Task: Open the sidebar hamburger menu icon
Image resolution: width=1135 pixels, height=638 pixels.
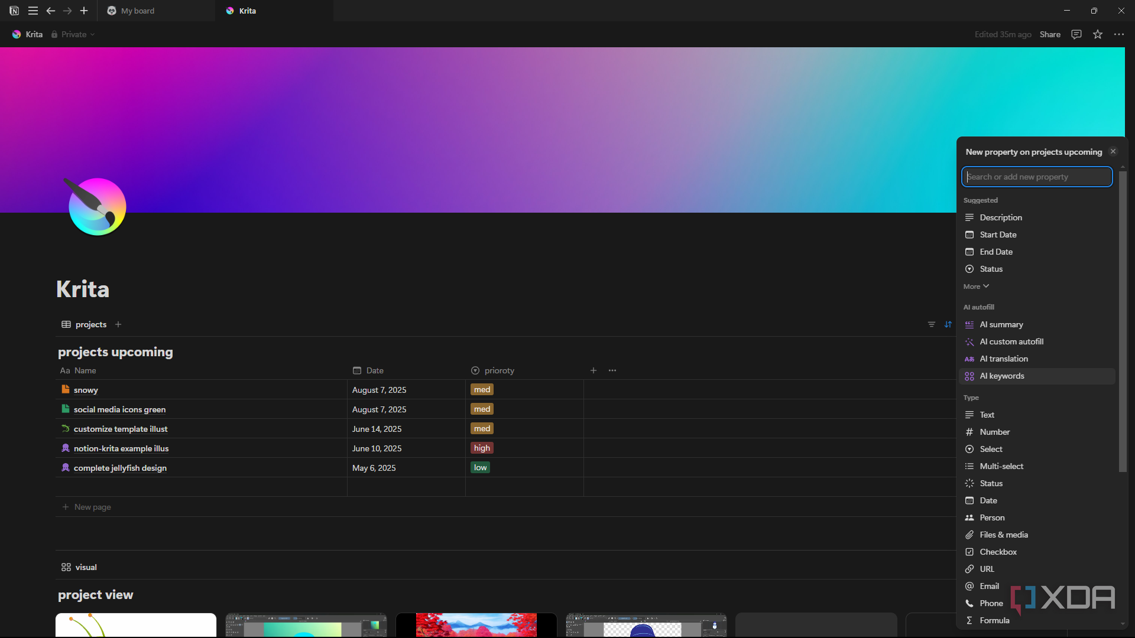Action: tap(33, 11)
